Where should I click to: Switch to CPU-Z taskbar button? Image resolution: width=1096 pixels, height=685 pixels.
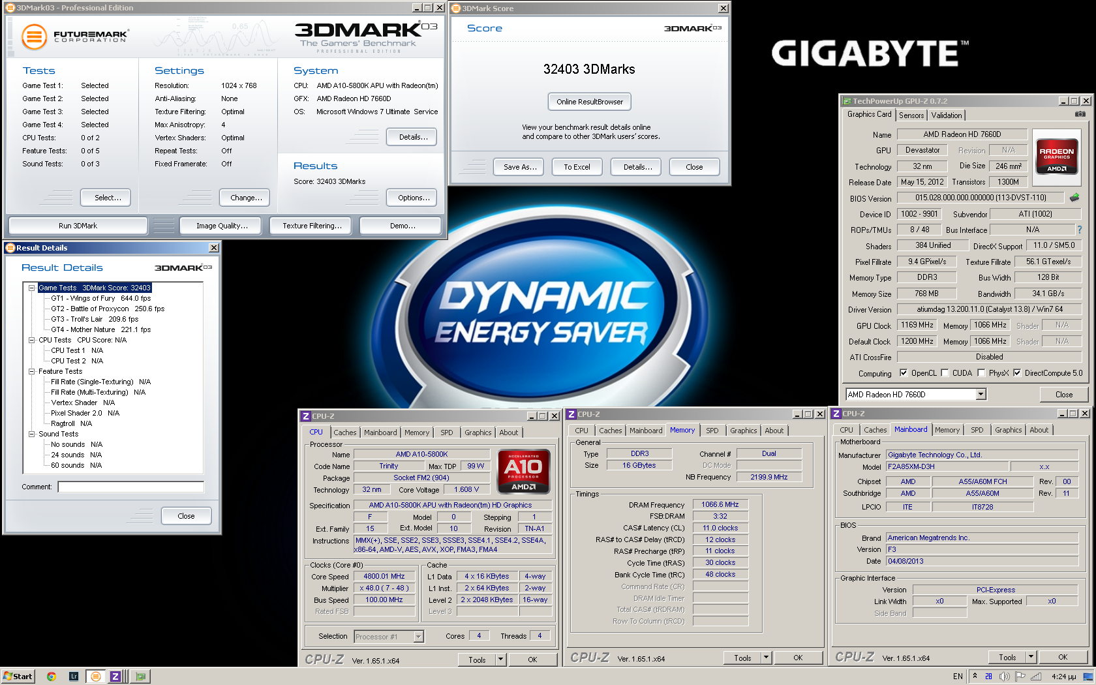click(115, 677)
